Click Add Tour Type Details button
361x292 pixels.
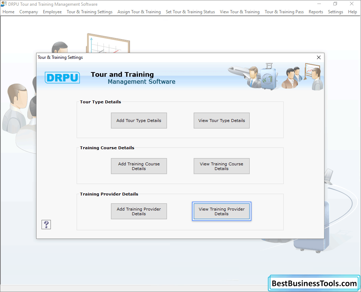[139, 121]
